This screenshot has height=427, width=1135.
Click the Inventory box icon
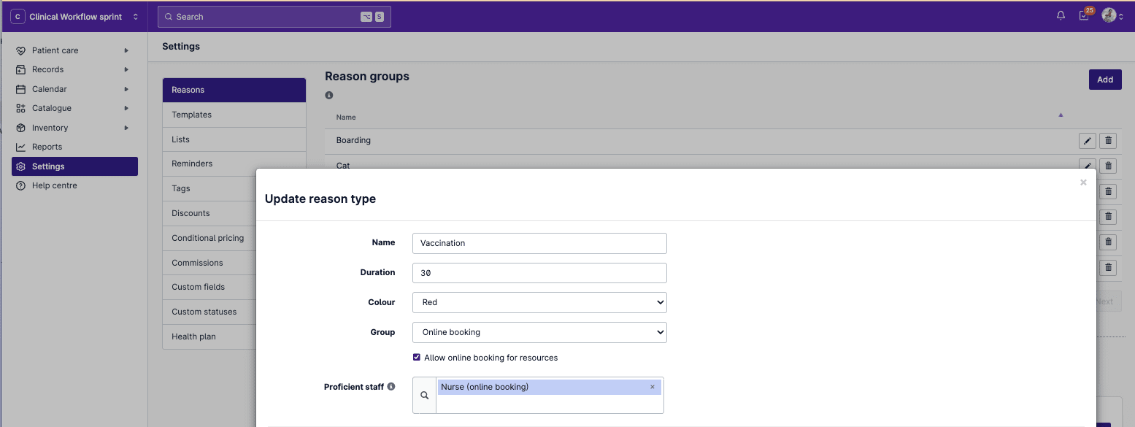(20, 128)
